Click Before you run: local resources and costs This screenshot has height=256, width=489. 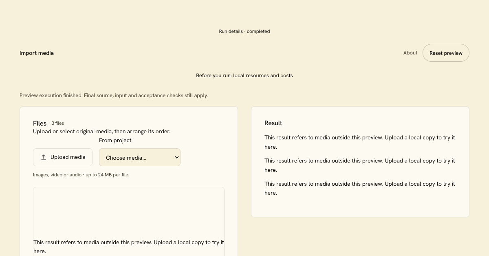tap(244, 76)
